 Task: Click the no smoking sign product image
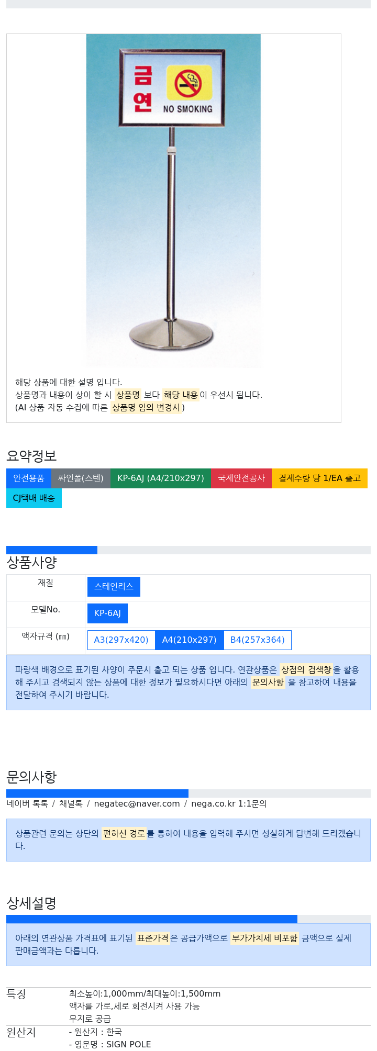[173, 200]
